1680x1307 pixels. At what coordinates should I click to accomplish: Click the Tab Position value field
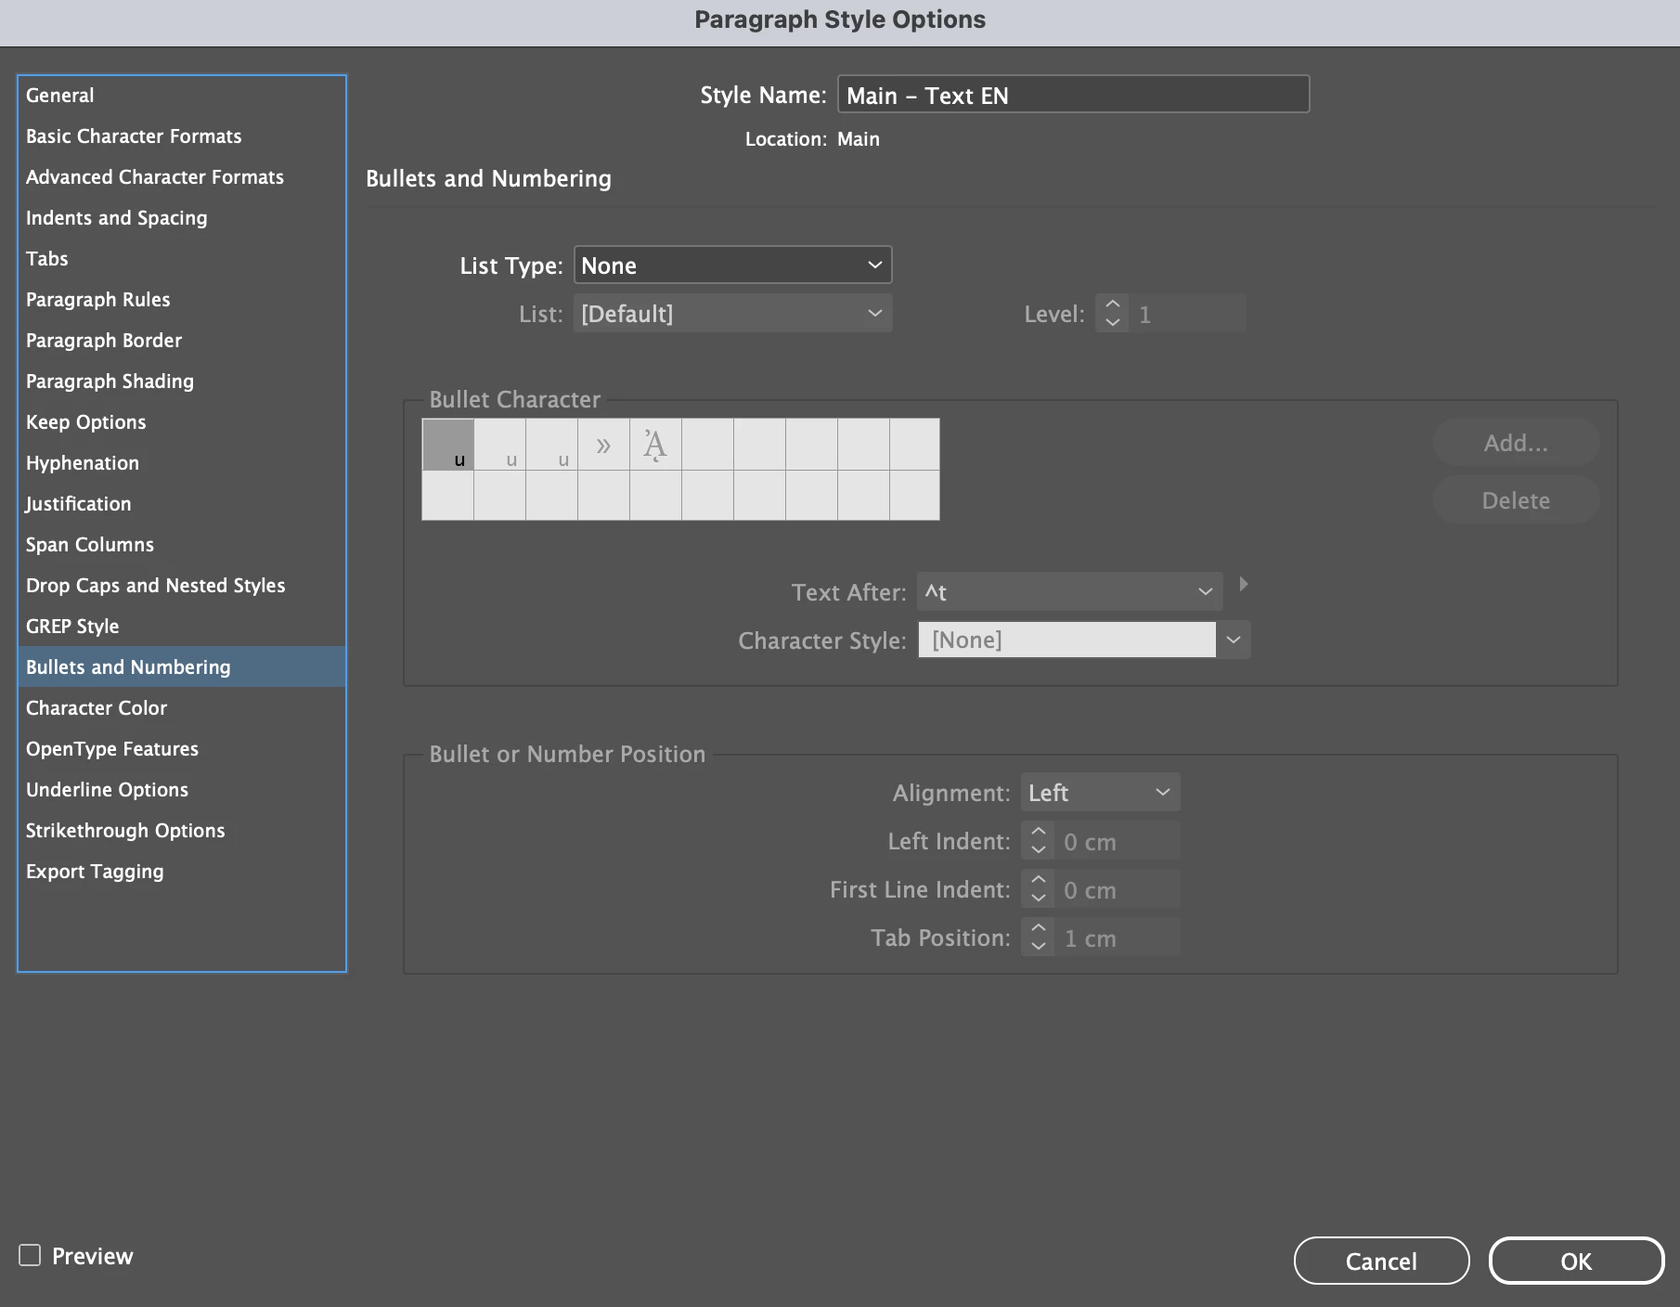coord(1117,938)
